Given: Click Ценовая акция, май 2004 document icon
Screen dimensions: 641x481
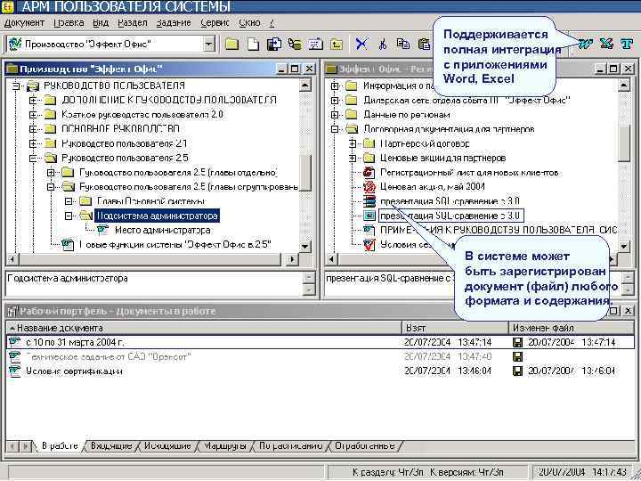Looking at the screenshot, I should 369,187.
